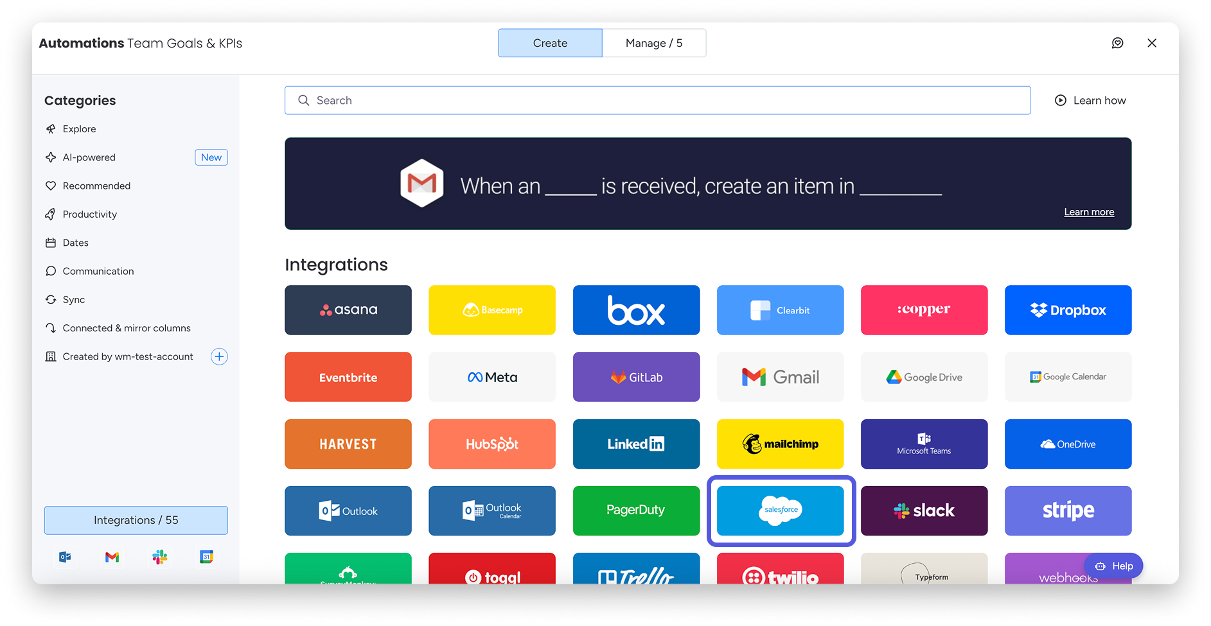The height and width of the screenshot is (626, 1211).
Task: Switch to the Create tab
Action: (550, 43)
